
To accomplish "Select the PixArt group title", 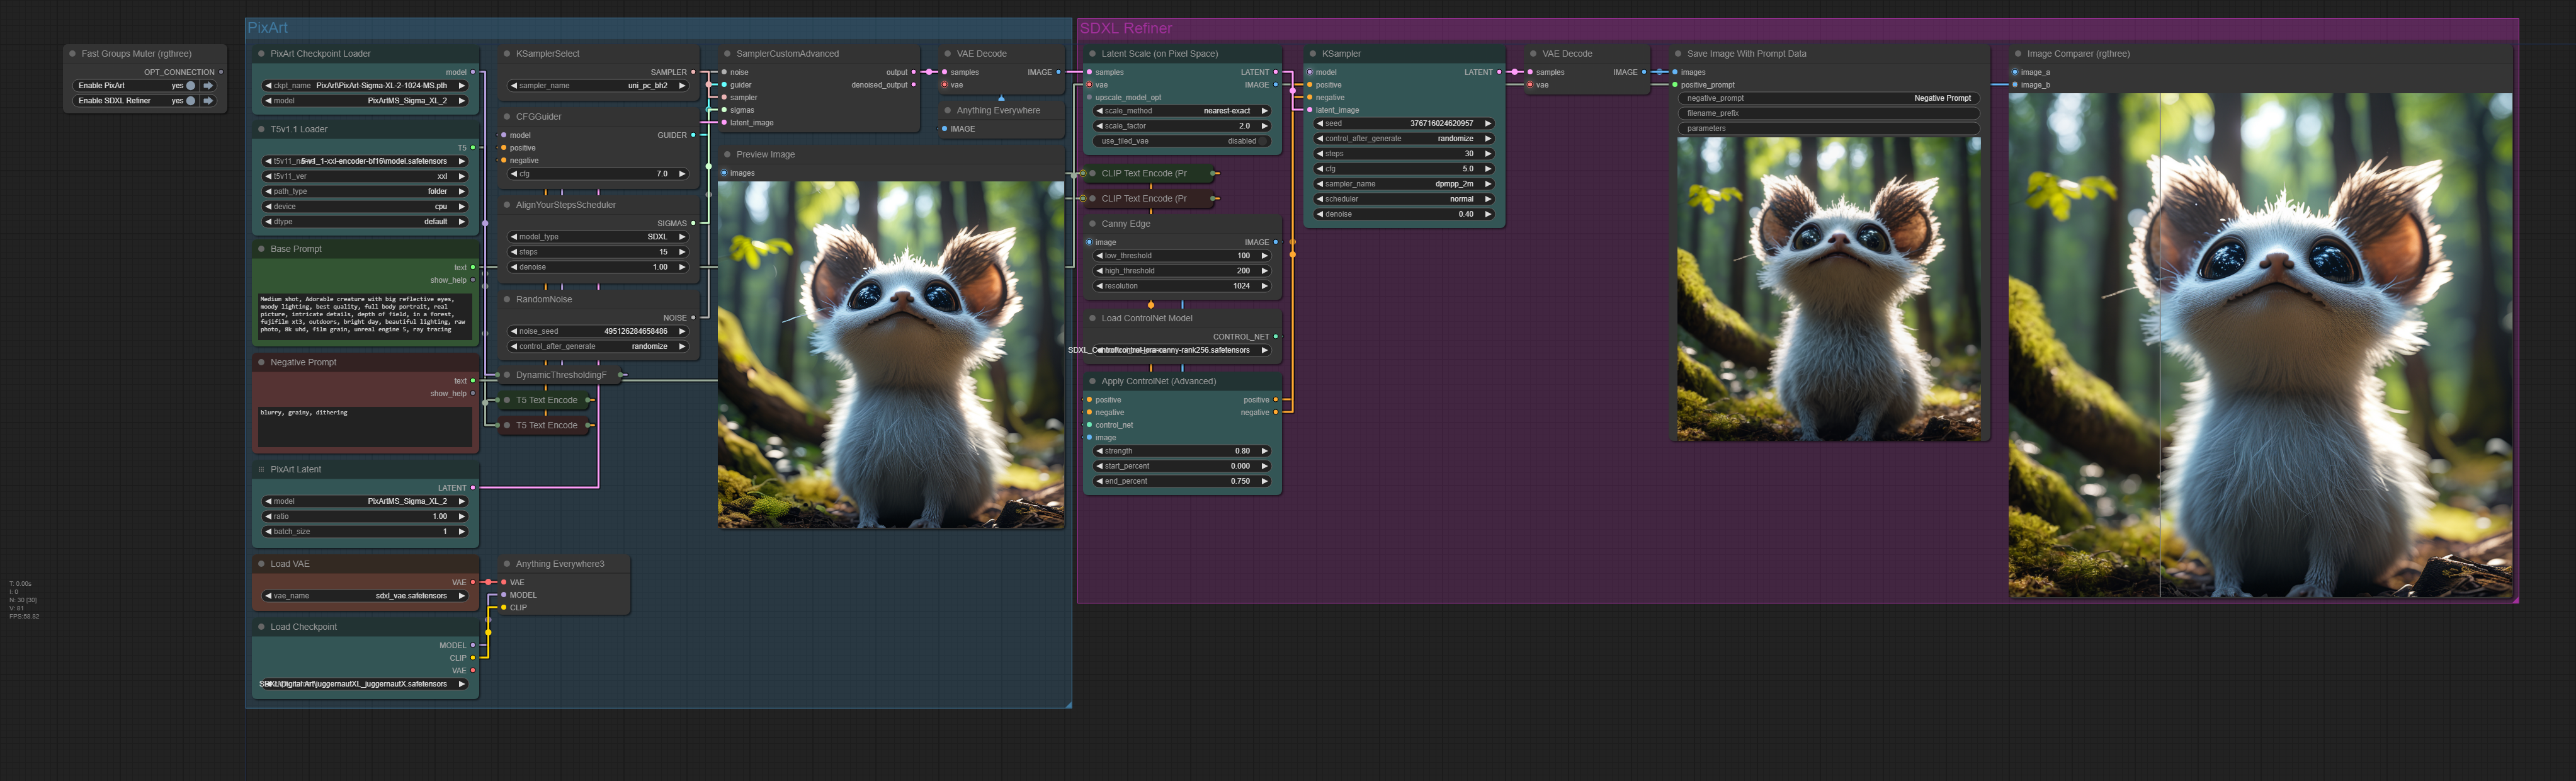I will click(x=268, y=28).
